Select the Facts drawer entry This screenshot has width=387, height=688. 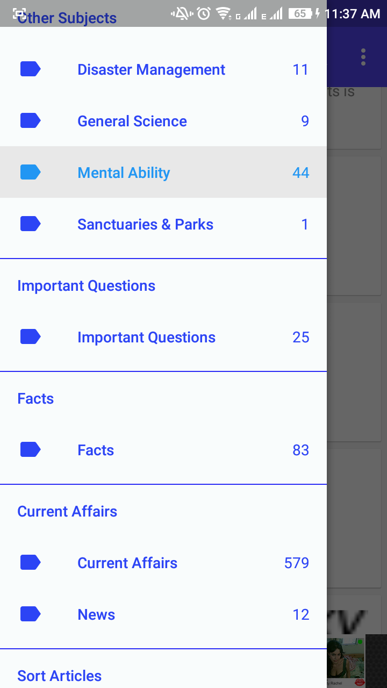(163, 450)
